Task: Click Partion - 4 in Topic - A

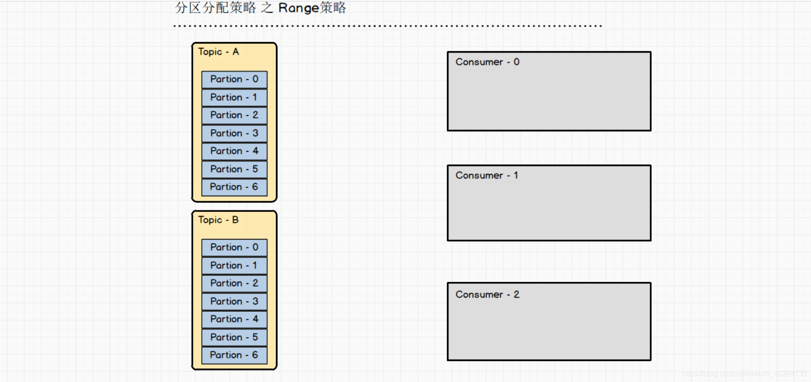Action: (234, 151)
